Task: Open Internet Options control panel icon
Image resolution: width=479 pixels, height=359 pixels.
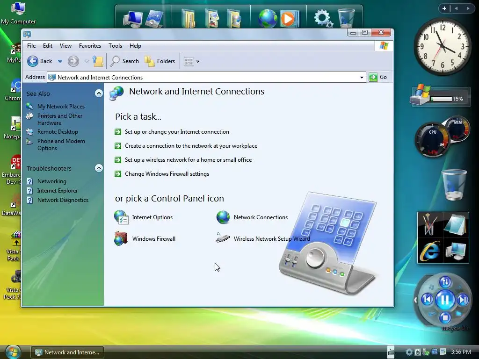Action: coord(121,217)
